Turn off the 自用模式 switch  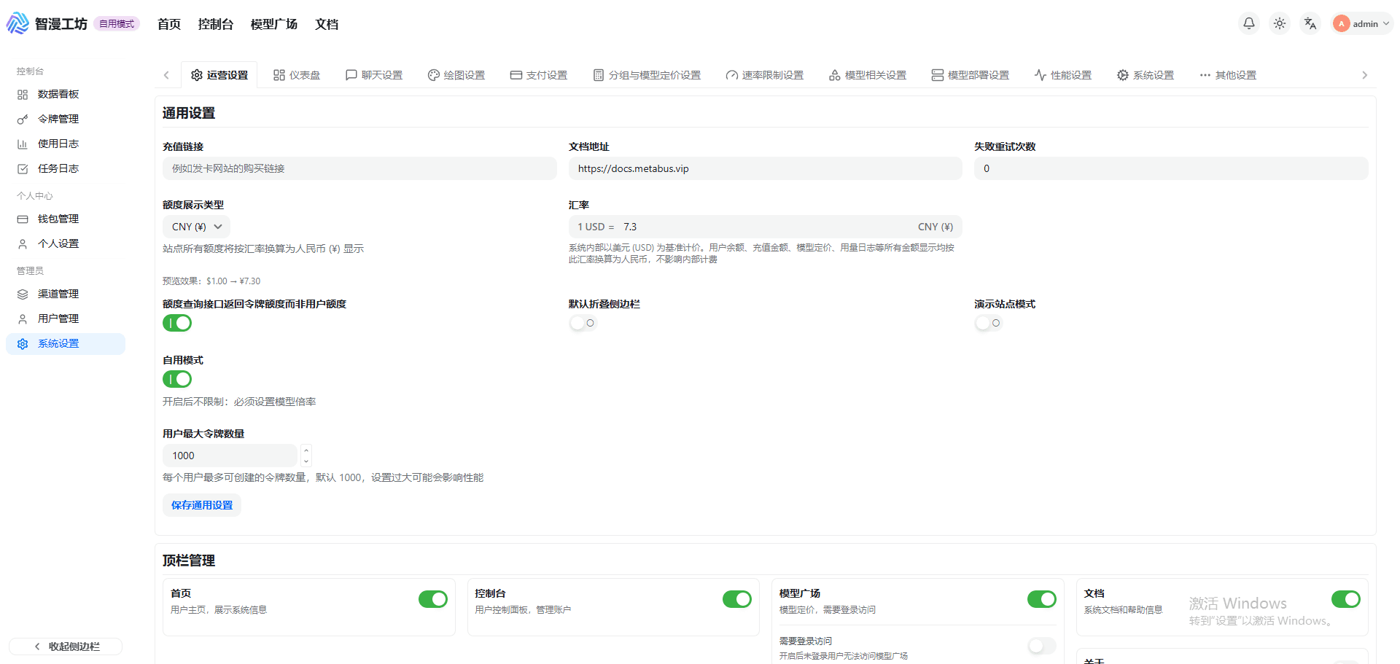pyautogui.click(x=177, y=379)
